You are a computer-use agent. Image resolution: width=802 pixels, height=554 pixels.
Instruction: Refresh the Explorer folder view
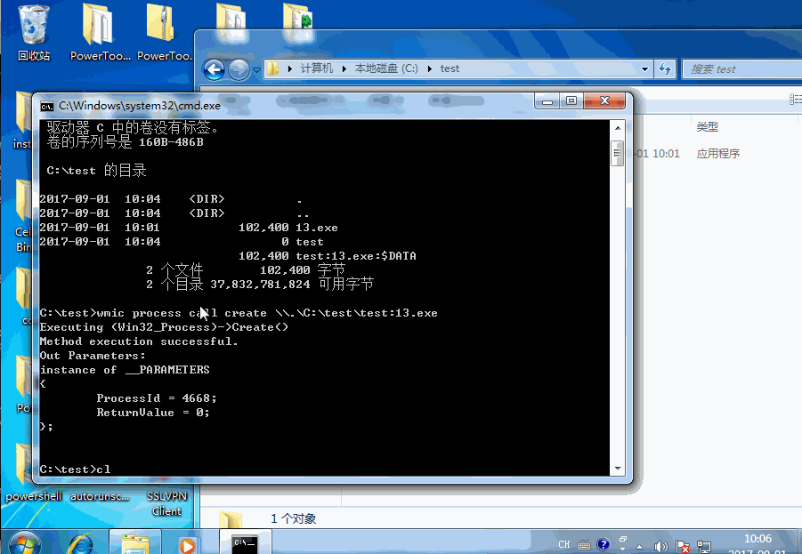click(664, 68)
